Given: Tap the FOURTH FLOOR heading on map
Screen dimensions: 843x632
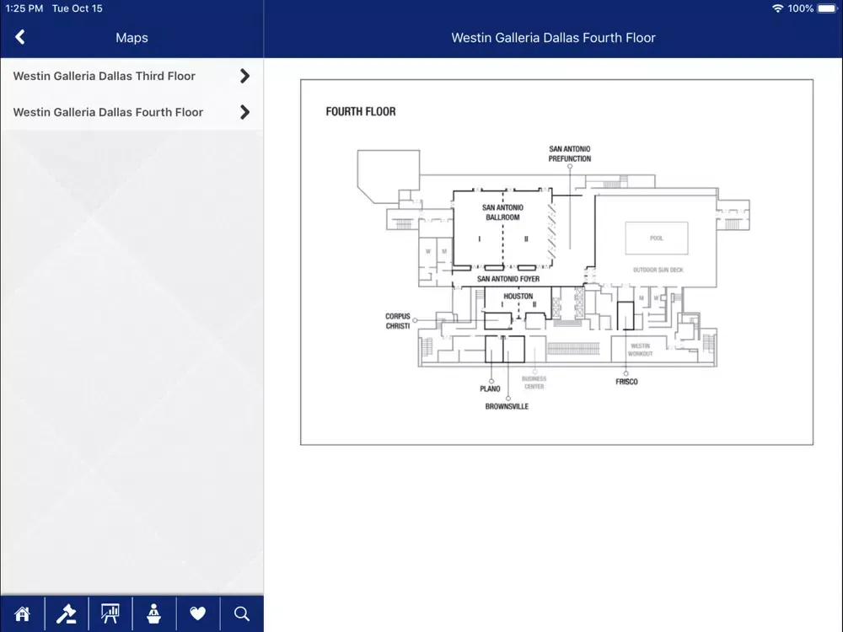Looking at the screenshot, I should 361,111.
